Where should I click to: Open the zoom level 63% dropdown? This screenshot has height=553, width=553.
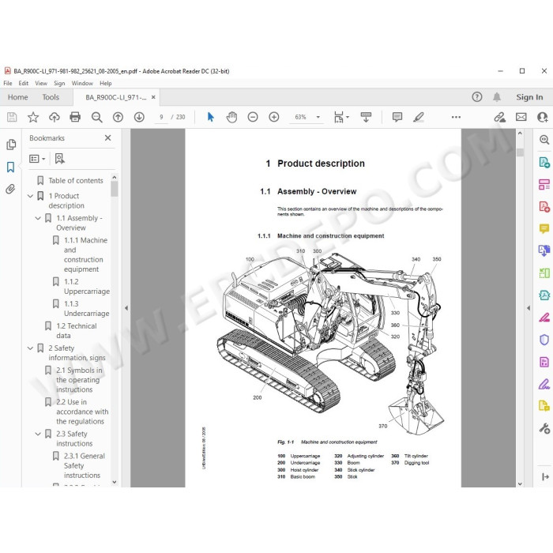(318, 117)
